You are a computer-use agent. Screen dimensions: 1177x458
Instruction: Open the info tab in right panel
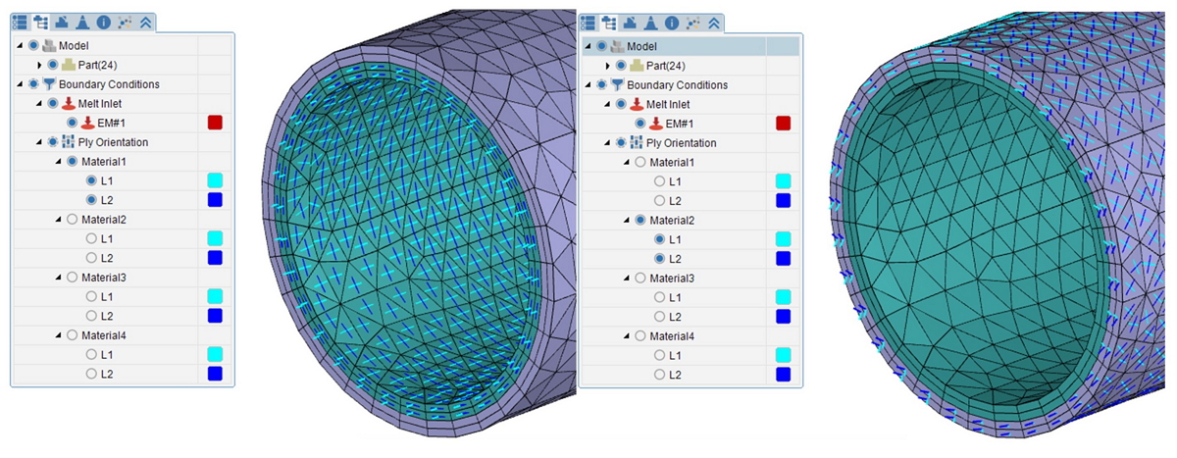click(x=671, y=22)
